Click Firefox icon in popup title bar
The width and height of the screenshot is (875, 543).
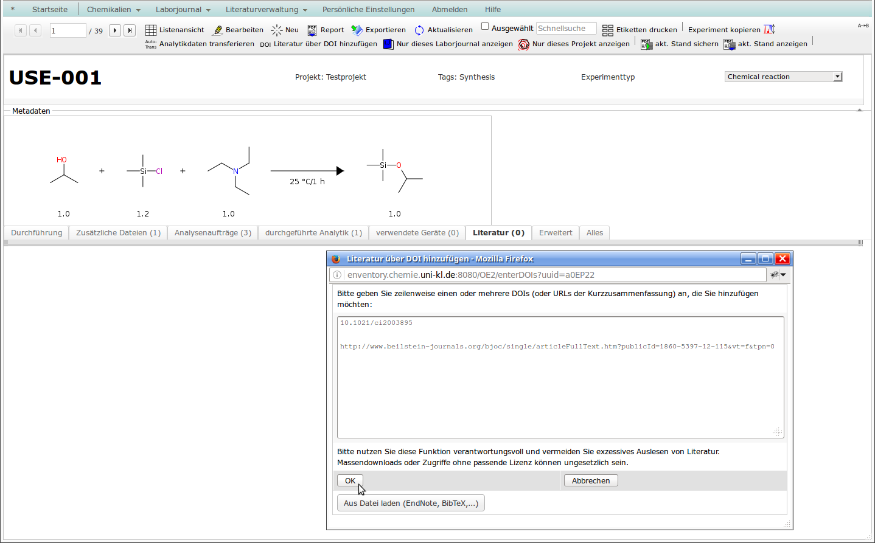(336, 258)
